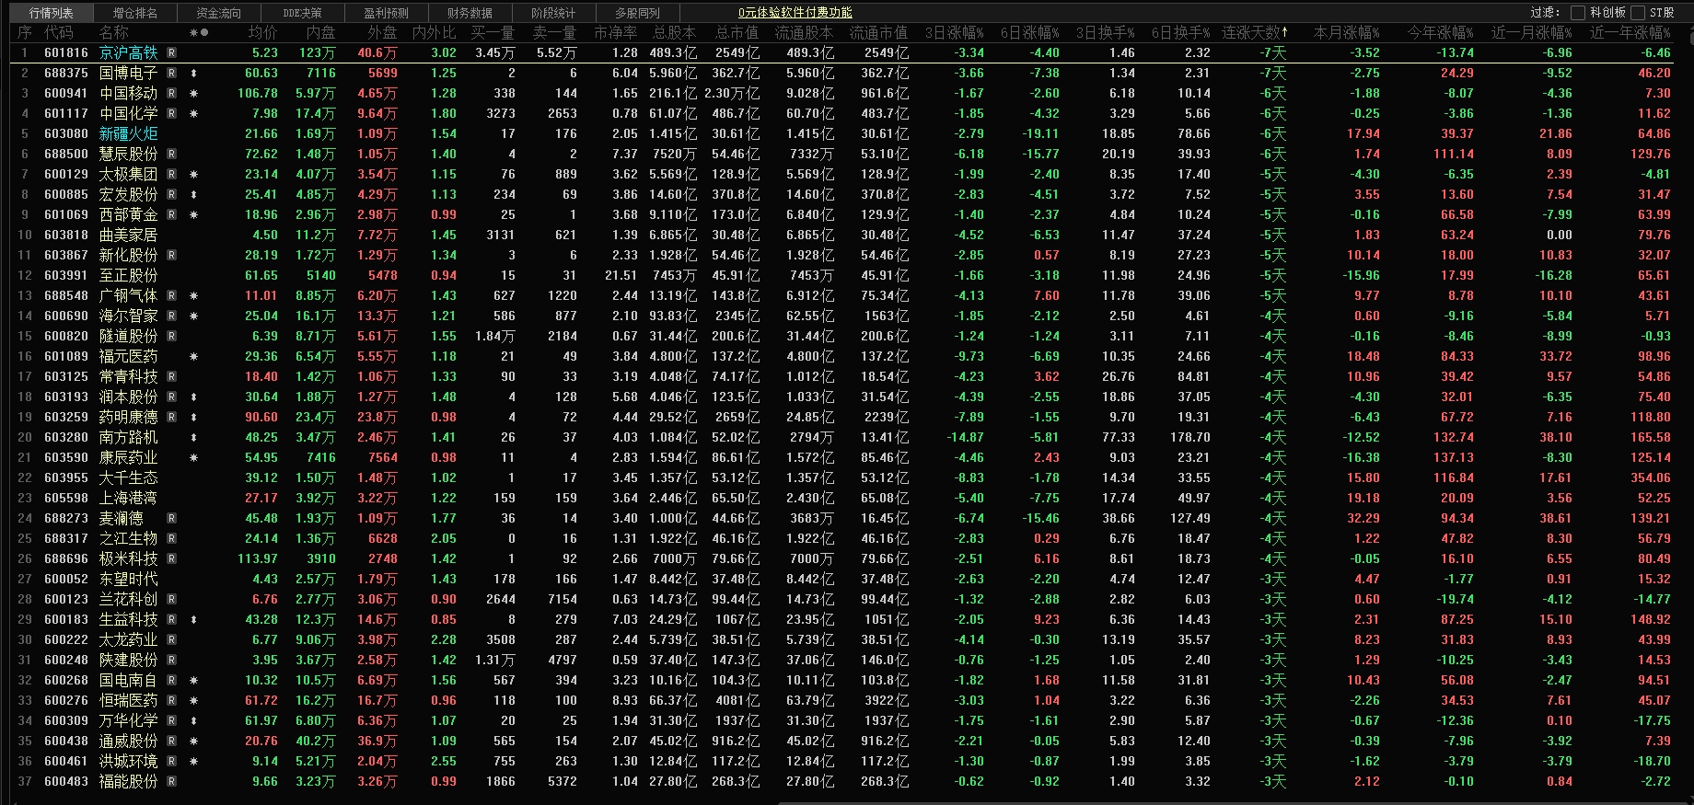Click the up-down arrow marker in 生益科技 row
1694x805 pixels.
[x=193, y=620]
